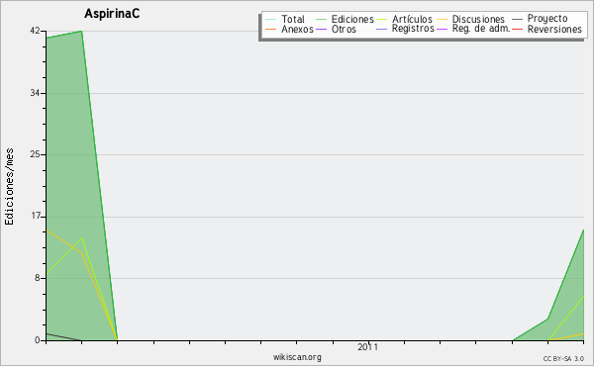Click the 34 y-axis value
This screenshot has width=594, height=366.
[35, 93]
